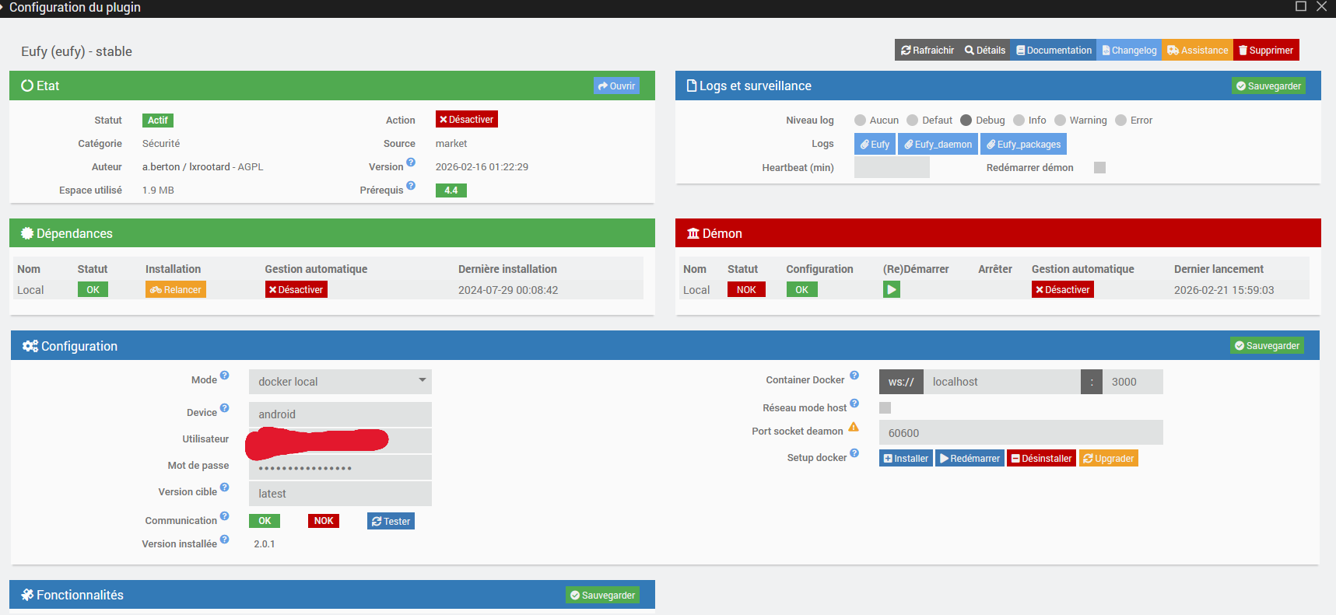Enable the Réseau mode host checkbox
1336x615 pixels.
[x=885, y=408]
